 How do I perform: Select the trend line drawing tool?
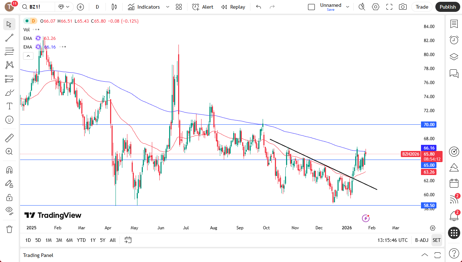(x=9, y=38)
